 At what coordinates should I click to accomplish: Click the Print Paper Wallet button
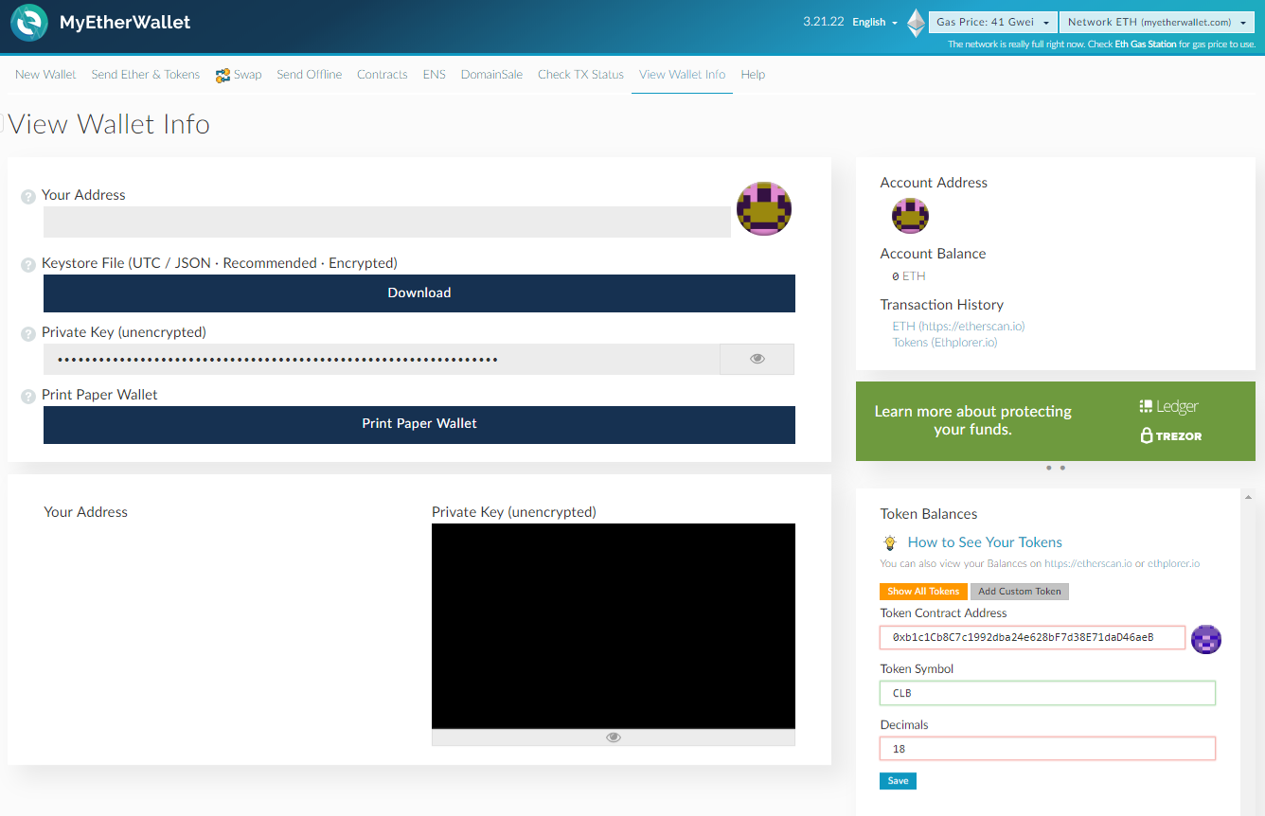419,424
